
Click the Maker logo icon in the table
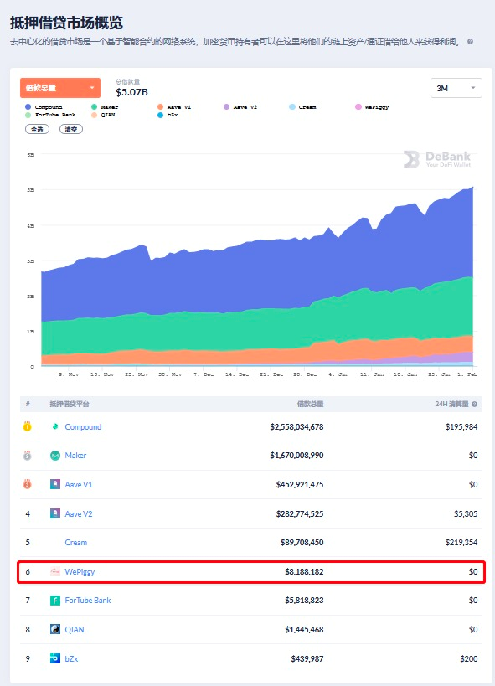click(x=55, y=456)
